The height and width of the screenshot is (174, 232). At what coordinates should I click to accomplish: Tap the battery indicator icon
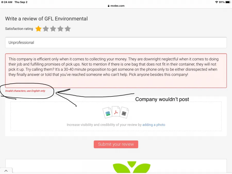pos(228,2)
